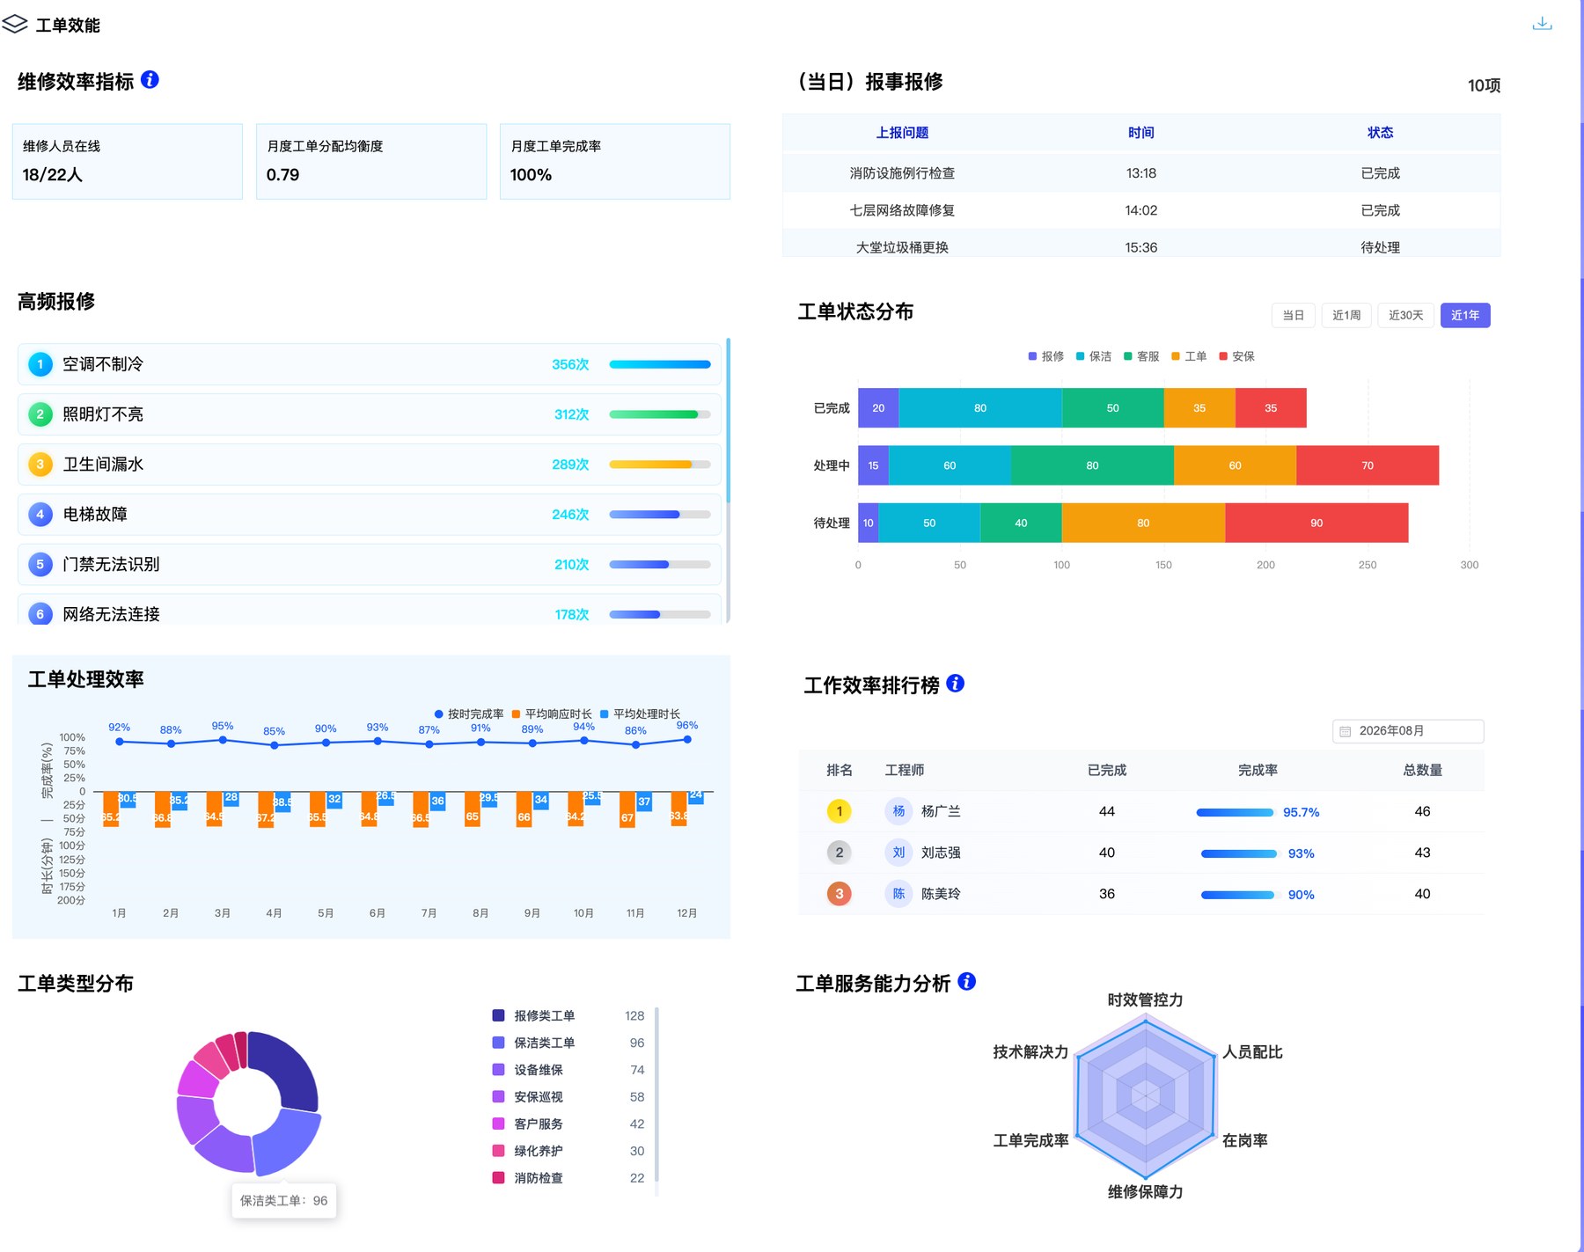This screenshot has height=1252, width=1584.
Task: Click the 完成率 column header
Action: [1258, 771]
